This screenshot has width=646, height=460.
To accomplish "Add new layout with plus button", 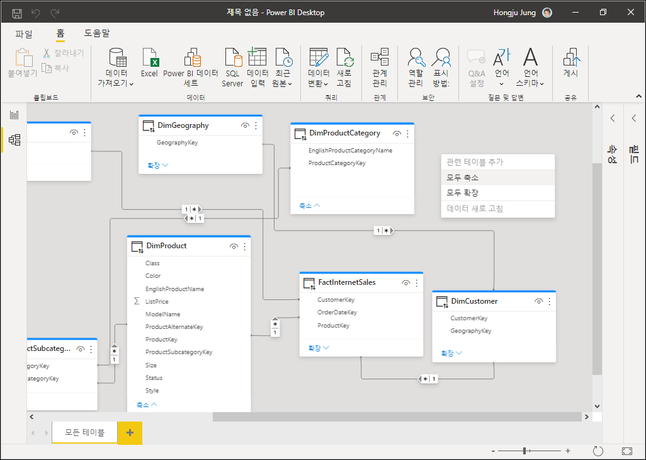I will coord(130,433).
